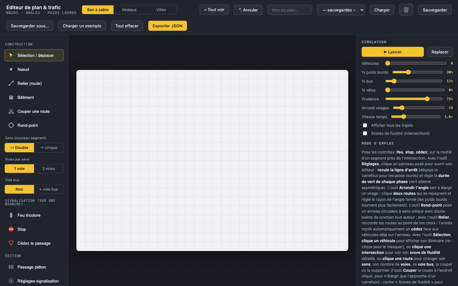This screenshot has height=286, width=458.
Task: Switch segment direction to Unique
Action: (x=49, y=147)
